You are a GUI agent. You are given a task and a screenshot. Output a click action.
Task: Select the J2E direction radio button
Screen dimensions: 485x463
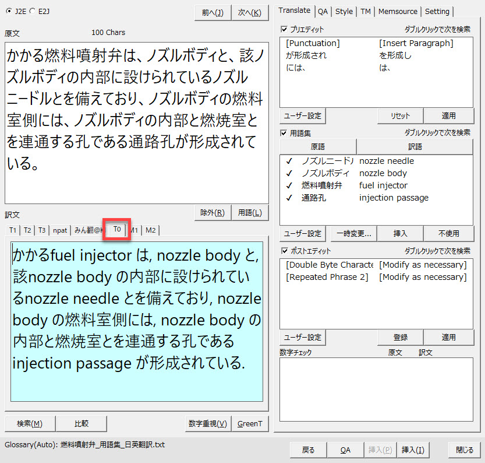pos(8,10)
